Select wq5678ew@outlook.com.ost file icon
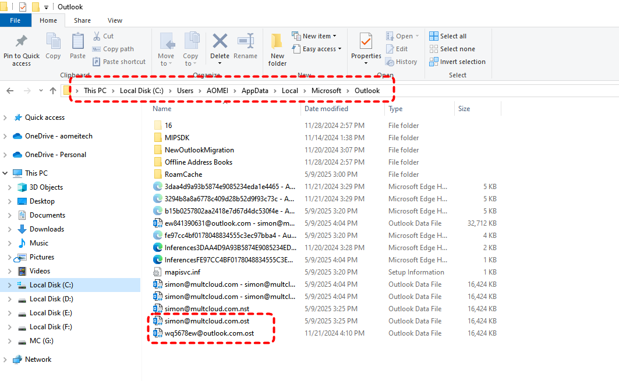The width and height of the screenshot is (619, 381). [157, 333]
